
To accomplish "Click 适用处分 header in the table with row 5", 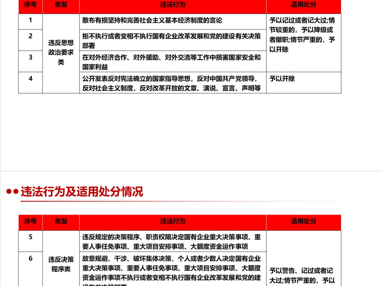I will pos(304,222).
